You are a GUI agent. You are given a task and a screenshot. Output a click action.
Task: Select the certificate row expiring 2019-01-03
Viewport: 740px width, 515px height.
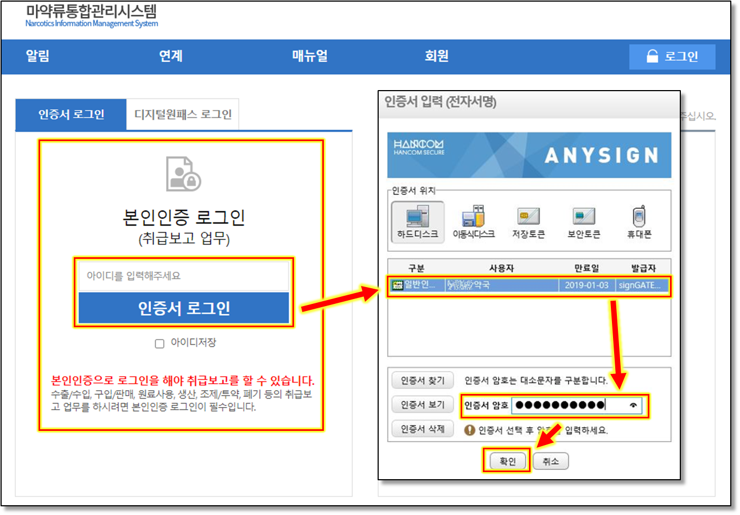529,285
